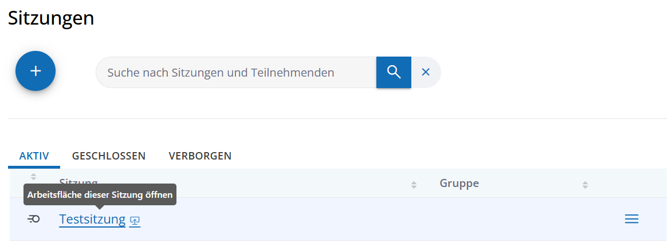672x243 pixels.
Task: Sort by the first column's arrow icon
Action: point(33,176)
